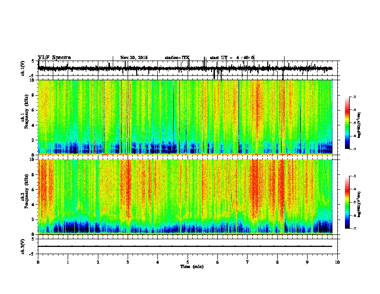Click time axis tick label "8"

[277, 262]
